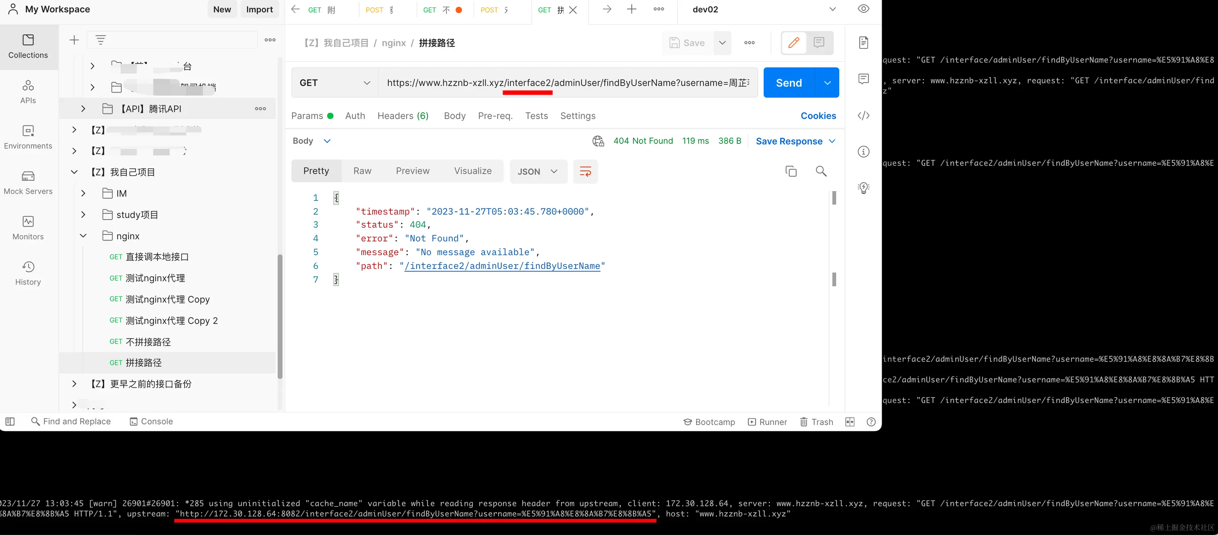Copy response body with copy icon
This screenshot has width=1218, height=535.
click(791, 171)
